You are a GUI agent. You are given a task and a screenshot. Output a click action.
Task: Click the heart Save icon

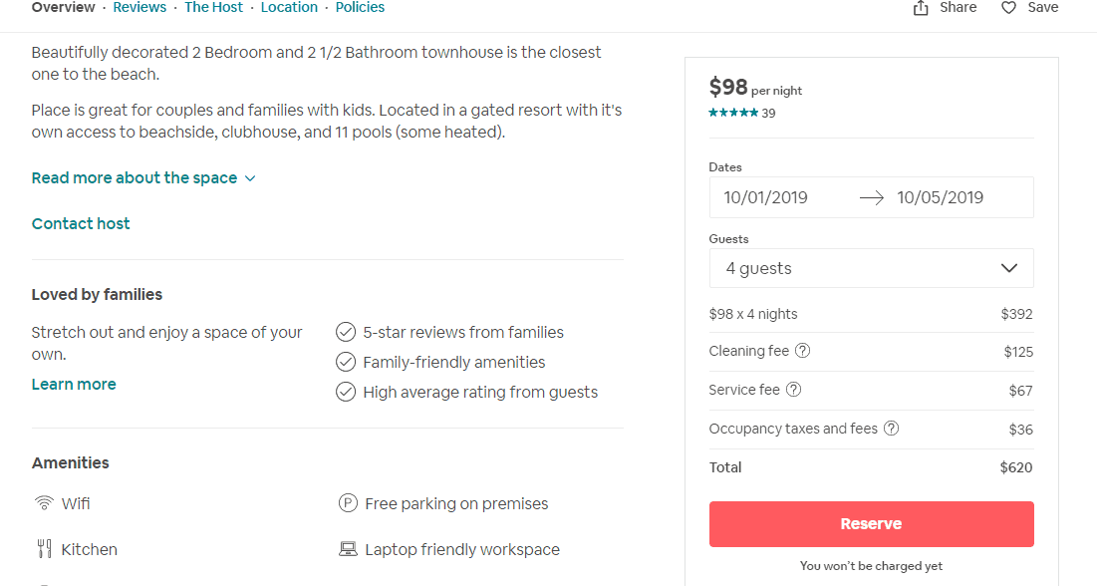1008,8
